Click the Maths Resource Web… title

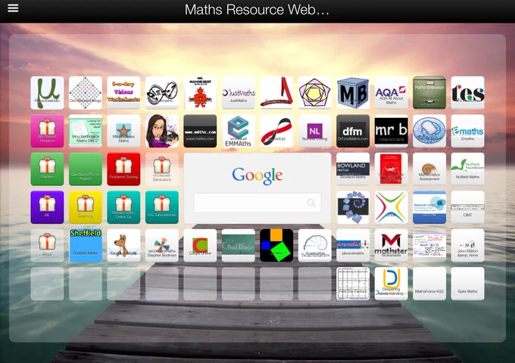257,10
